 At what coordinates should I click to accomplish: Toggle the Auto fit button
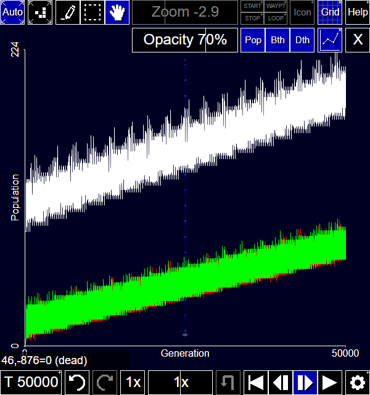[12, 12]
